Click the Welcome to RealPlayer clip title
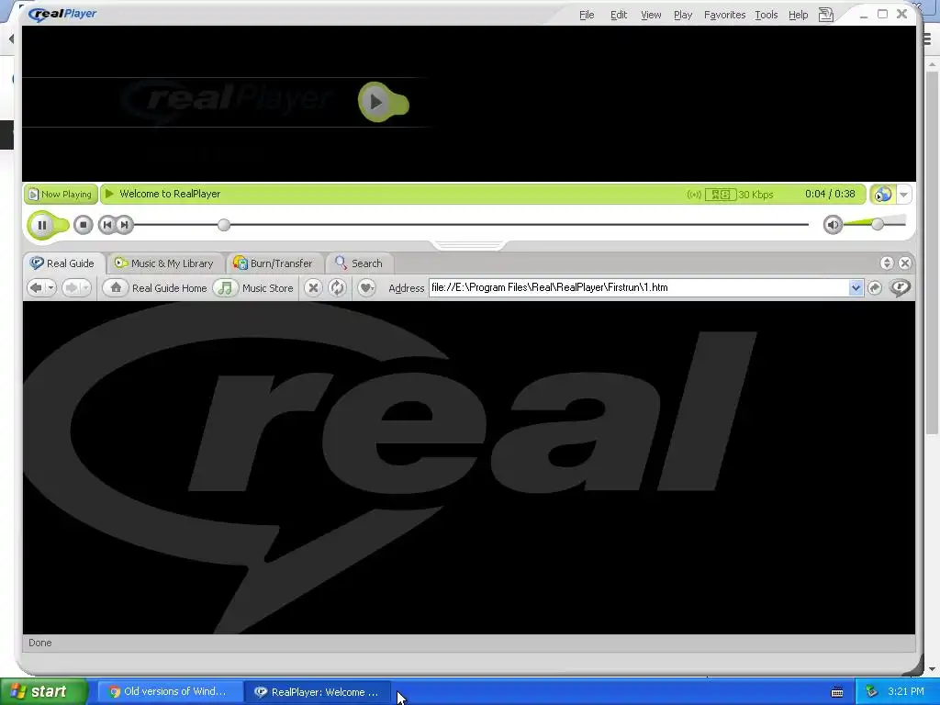Image resolution: width=940 pixels, height=705 pixels. [x=170, y=195]
